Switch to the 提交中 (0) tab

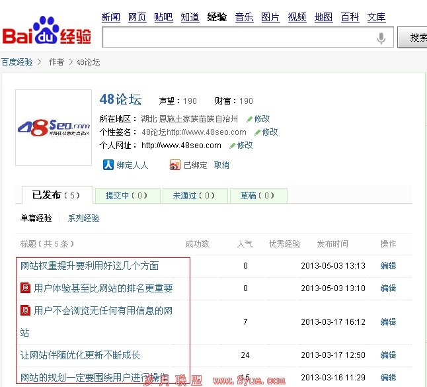point(126,195)
